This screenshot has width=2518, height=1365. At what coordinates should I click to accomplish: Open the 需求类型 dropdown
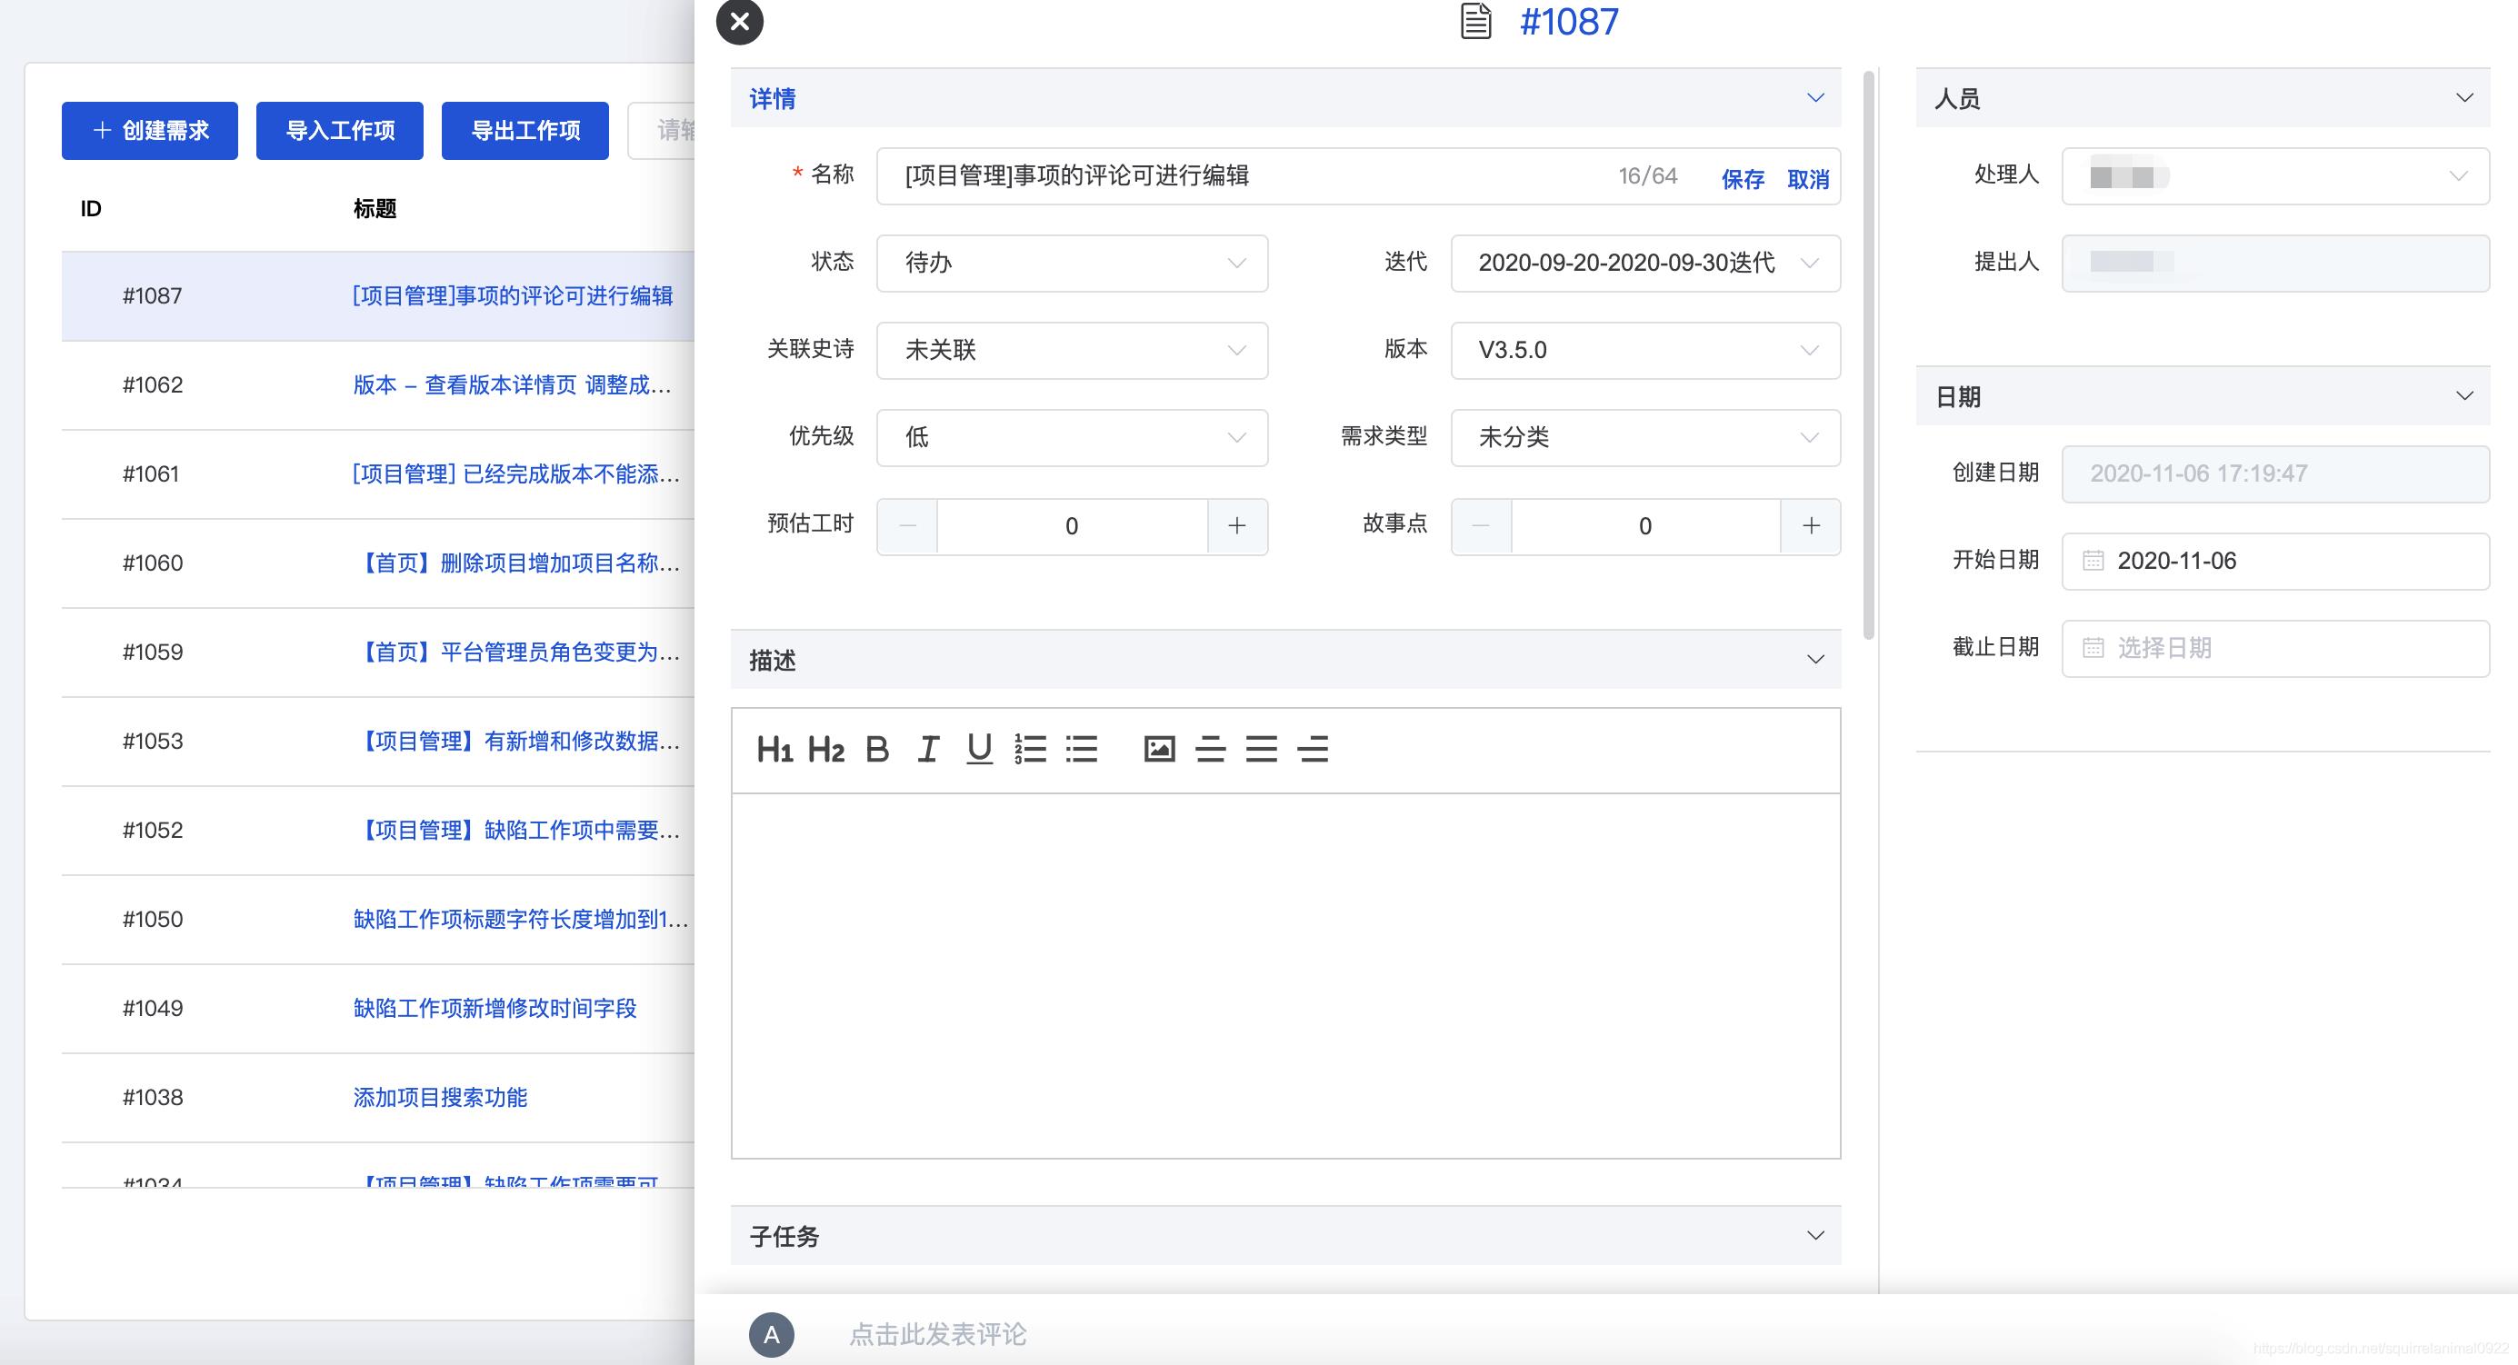coord(1645,438)
